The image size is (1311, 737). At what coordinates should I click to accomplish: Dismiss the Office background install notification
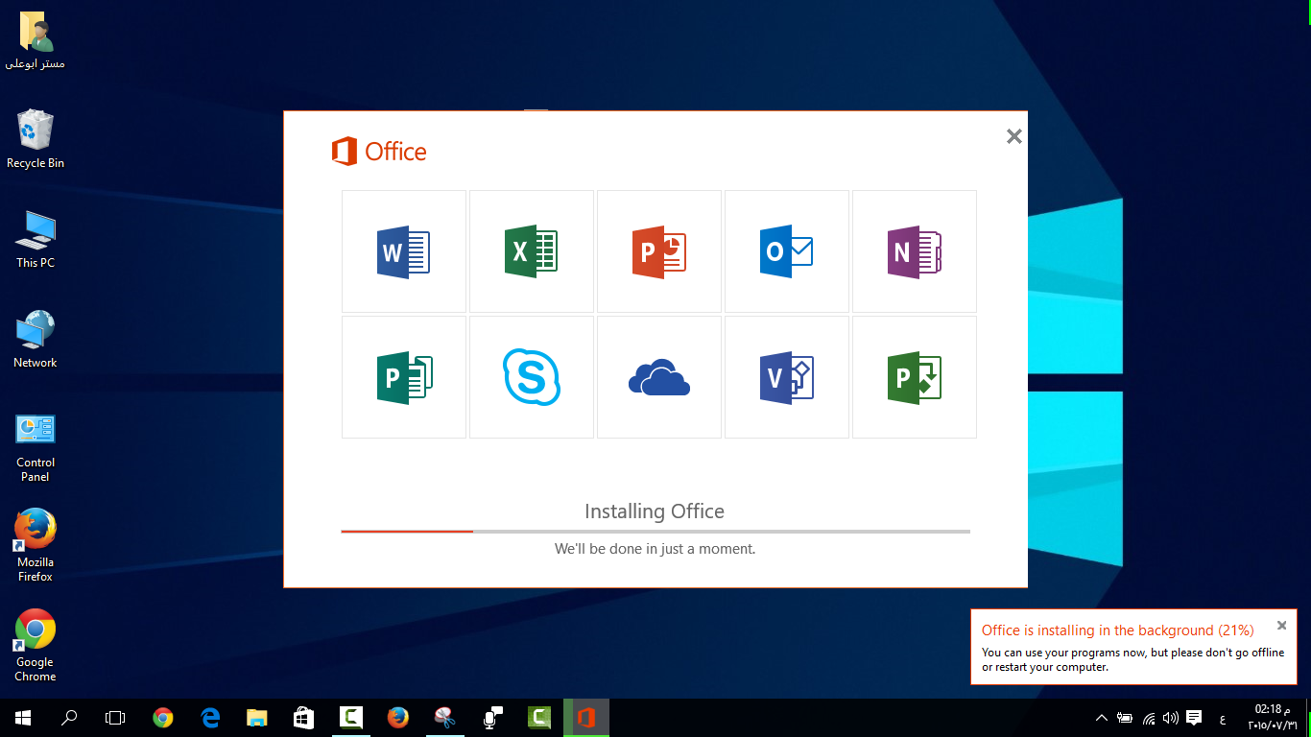[1281, 626]
